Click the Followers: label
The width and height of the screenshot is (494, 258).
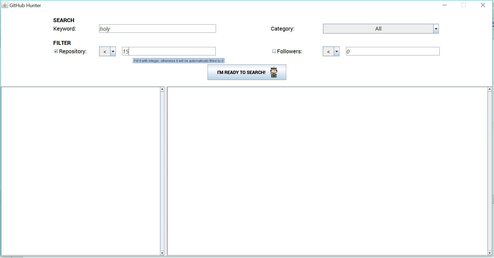point(289,51)
